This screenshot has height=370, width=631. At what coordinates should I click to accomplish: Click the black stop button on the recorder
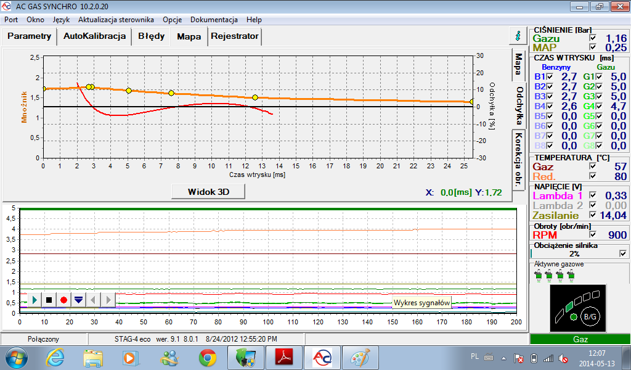click(49, 300)
